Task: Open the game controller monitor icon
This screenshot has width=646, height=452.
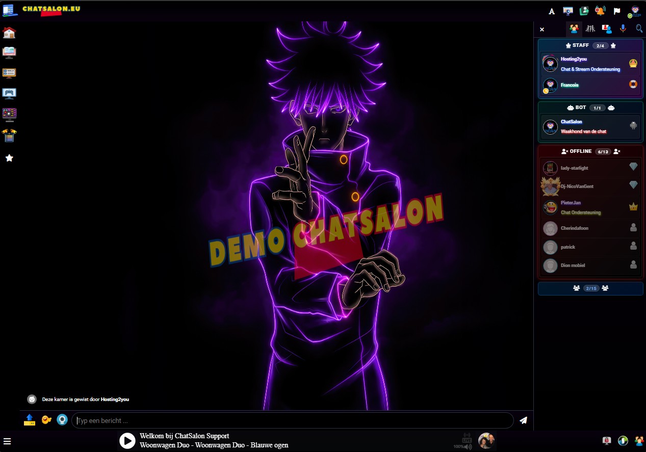Action: [9, 93]
